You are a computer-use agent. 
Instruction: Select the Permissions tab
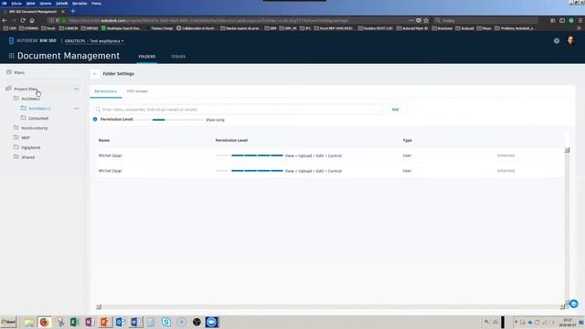[x=106, y=91]
